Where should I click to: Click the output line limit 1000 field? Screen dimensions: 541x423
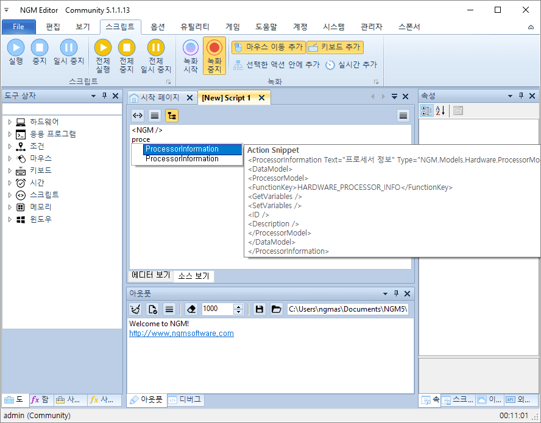tap(217, 309)
